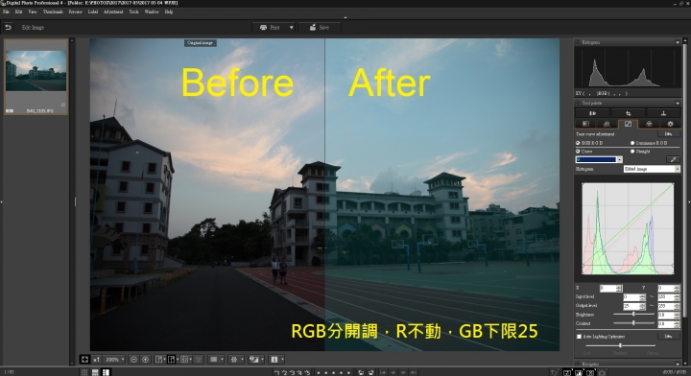Screen dimensions: 691x376
Task: Click the Output level minimum field showing 25
Action: pyautogui.click(x=631, y=306)
